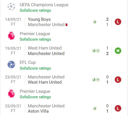The width and height of the screenshot is (128, 116).
Task: Select Young Boys team name
Action: pyautogui.click(x=39, y=19)
